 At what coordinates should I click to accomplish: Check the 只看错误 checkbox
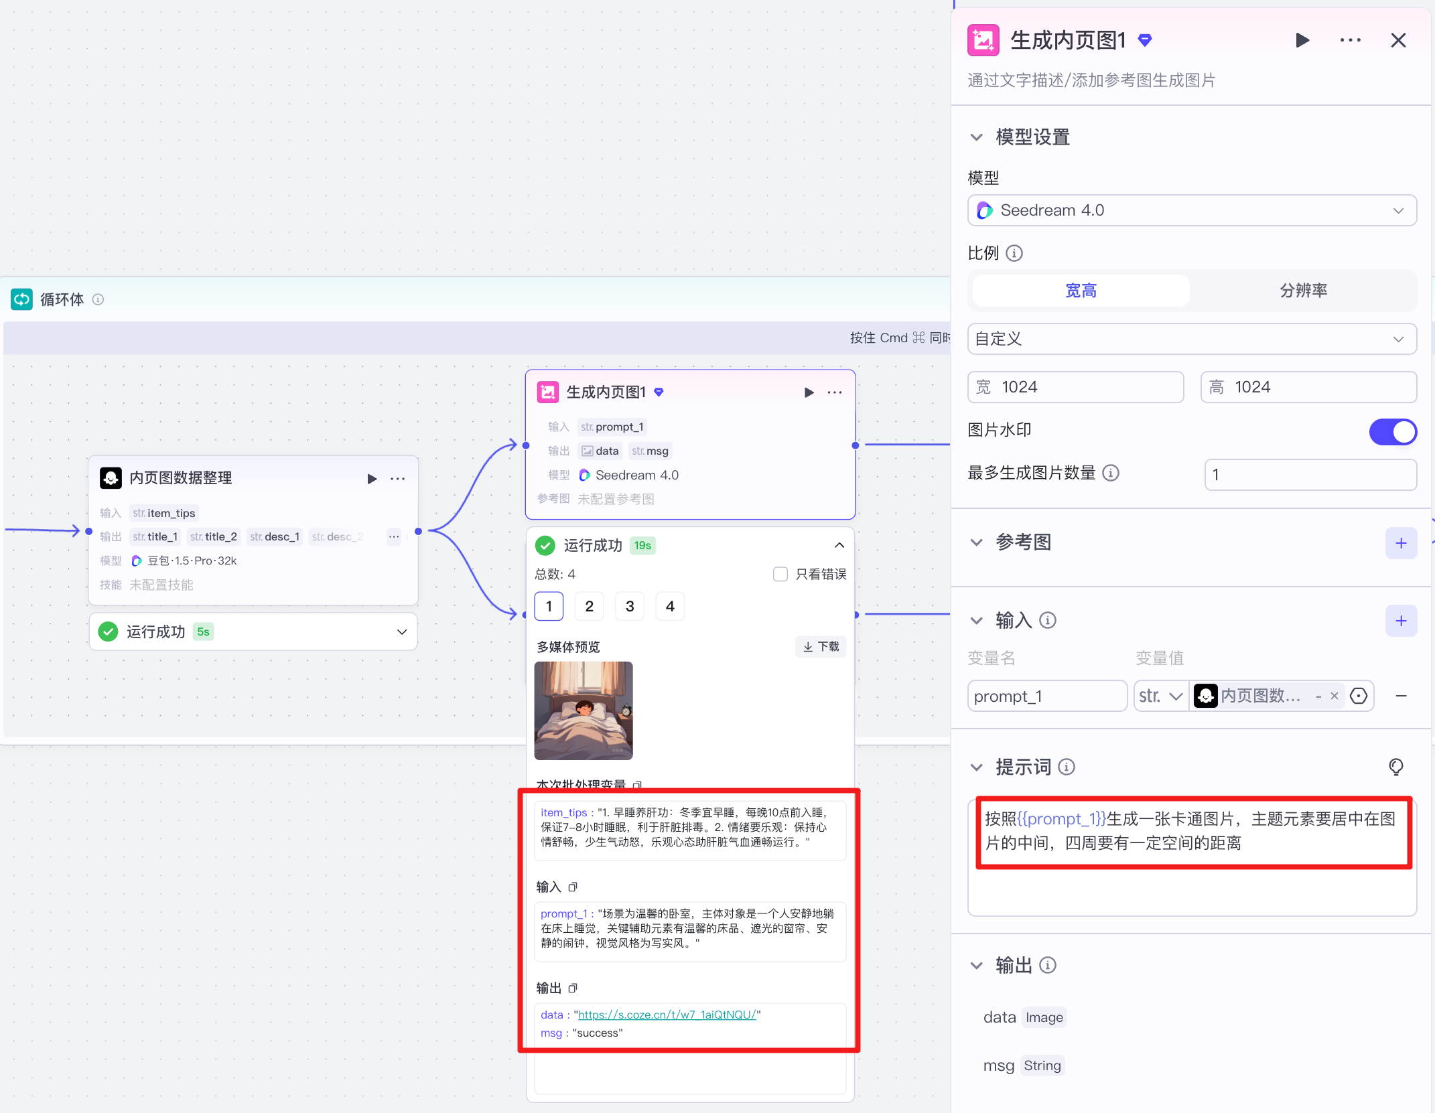click(780, 574)
